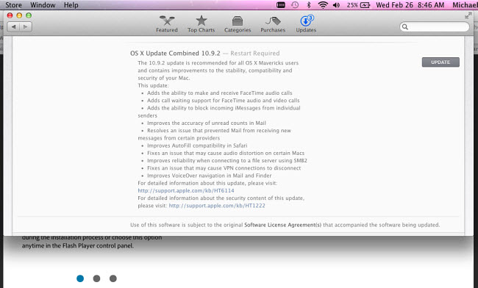Click the Bluetooth menu bar icon
This screenshot has width=478, height=288.
(x=309, y=5)
